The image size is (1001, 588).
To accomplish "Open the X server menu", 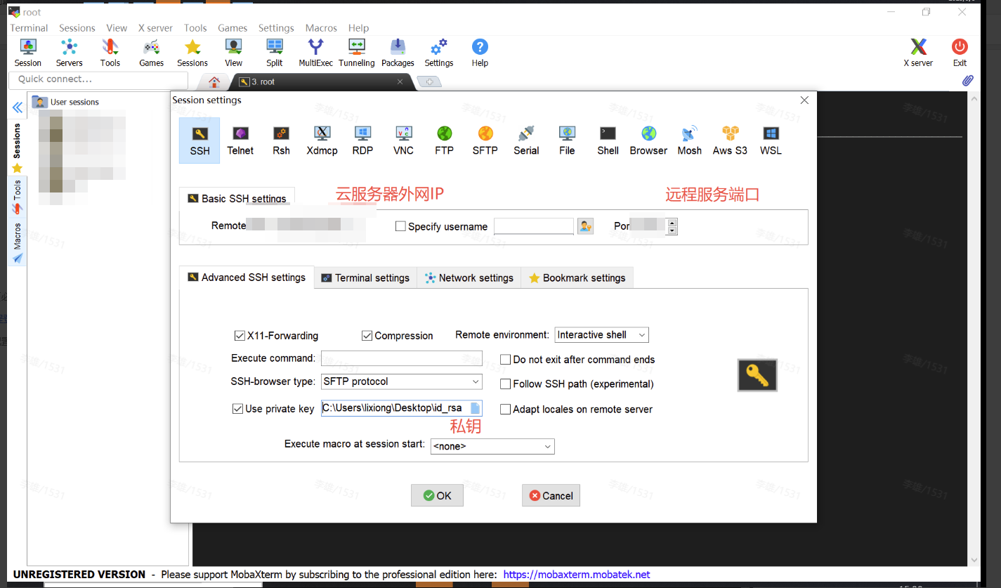I will (x=155, y=28).
